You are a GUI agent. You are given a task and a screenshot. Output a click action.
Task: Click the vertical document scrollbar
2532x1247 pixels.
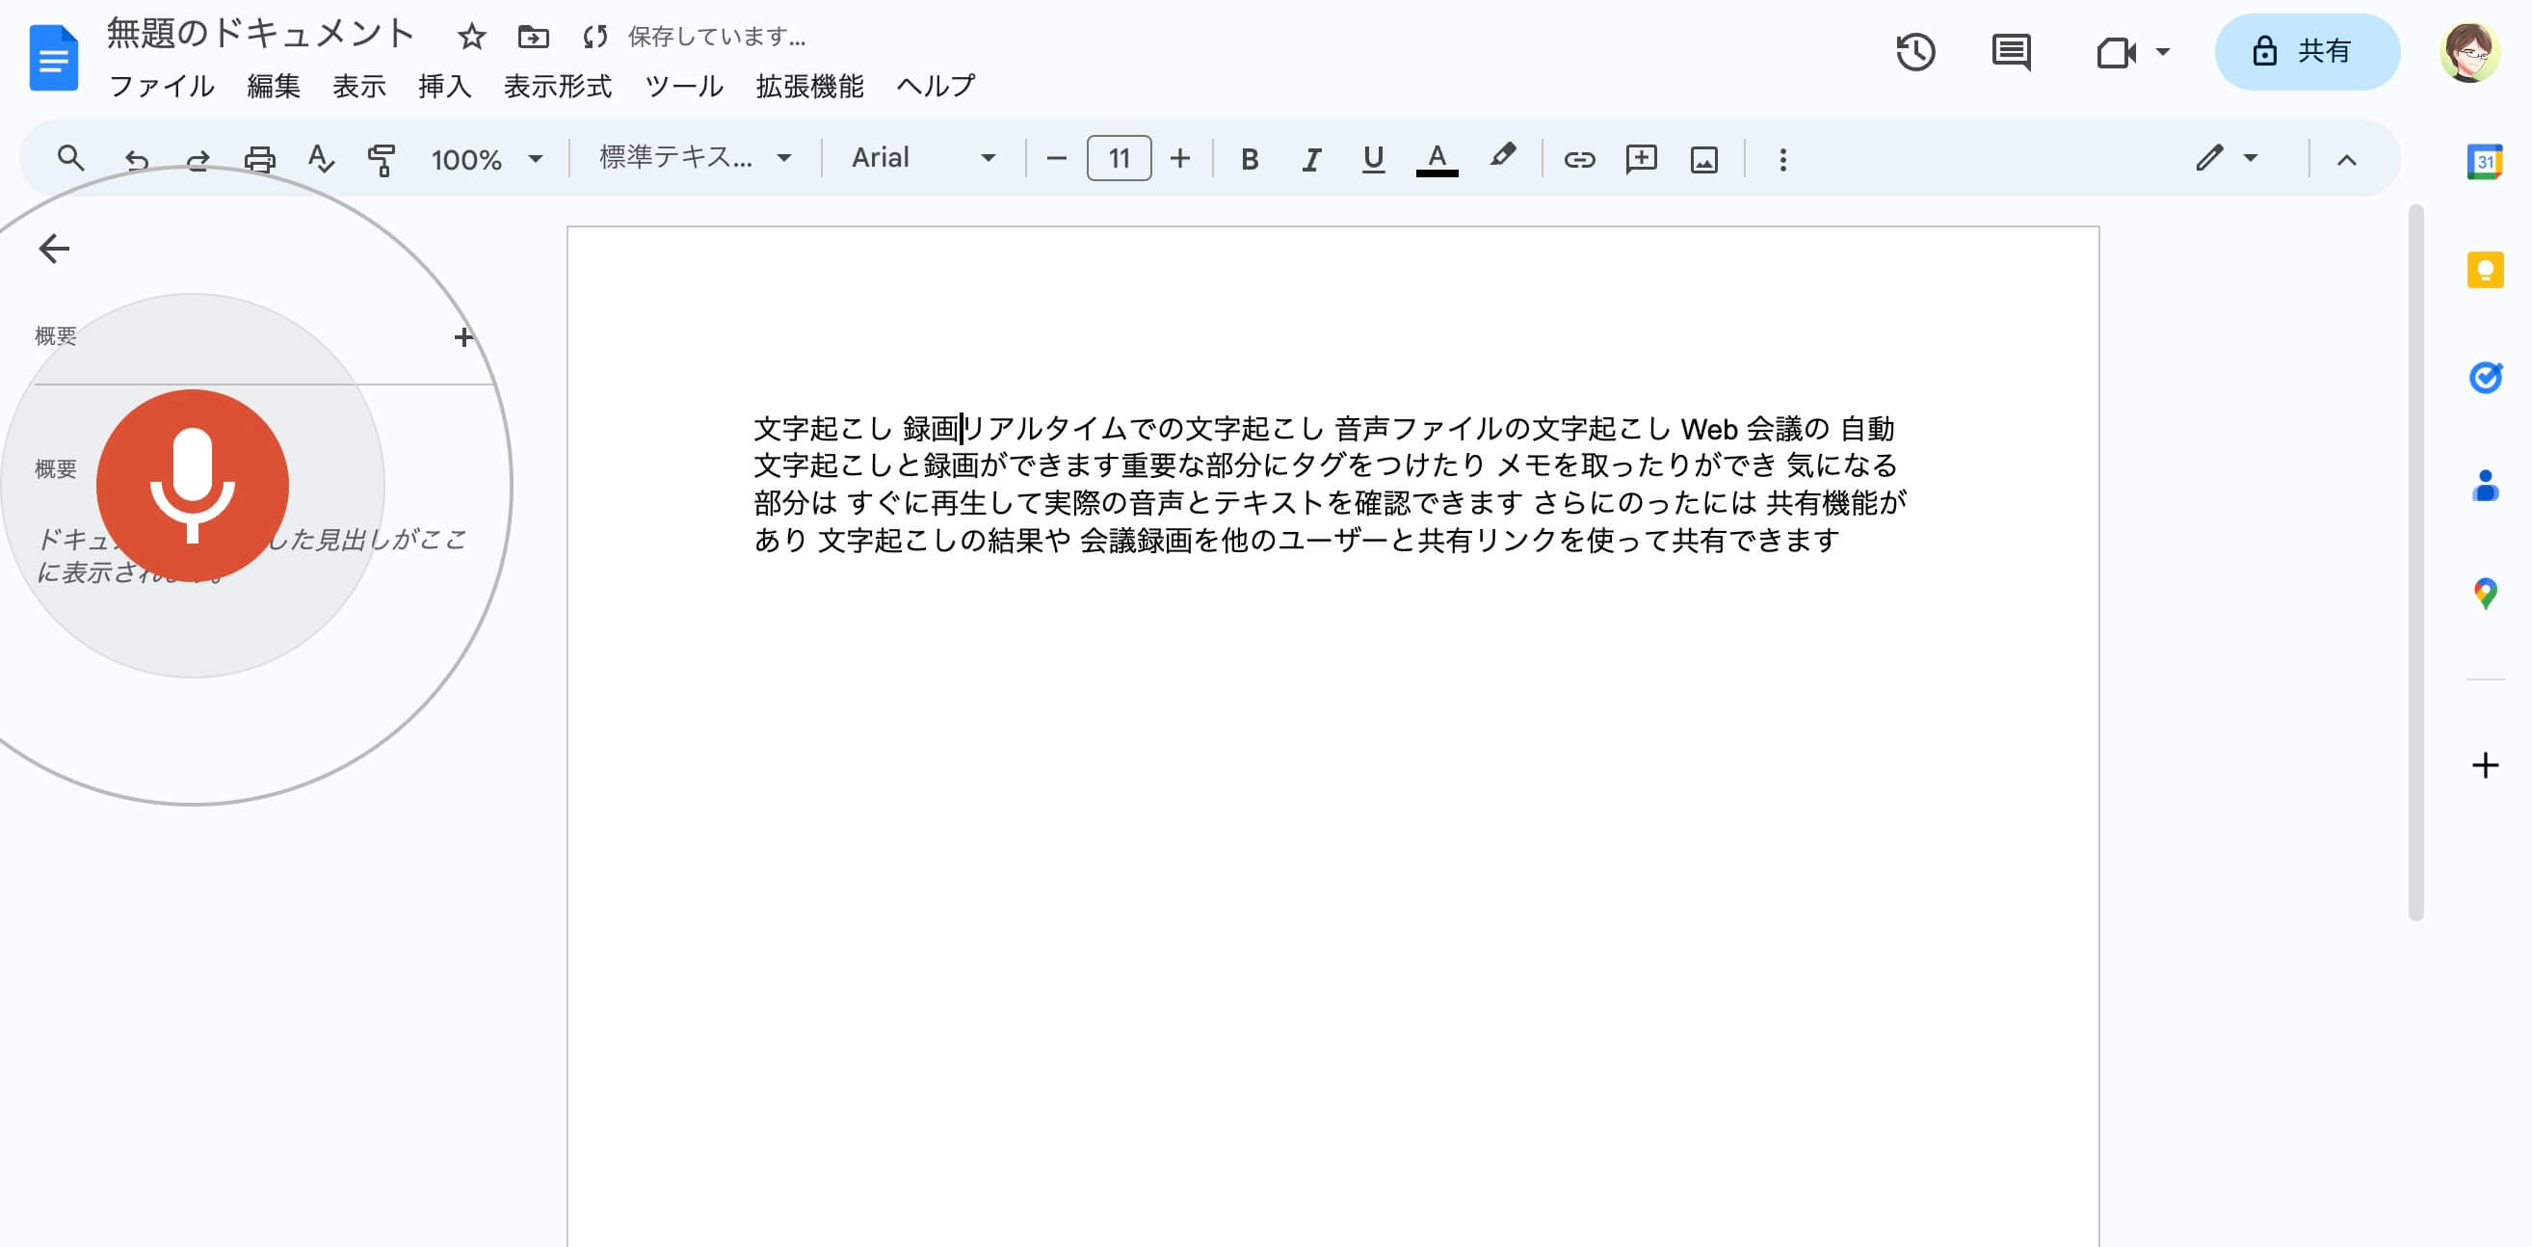pyautogui.click(x=2415, y=563)
